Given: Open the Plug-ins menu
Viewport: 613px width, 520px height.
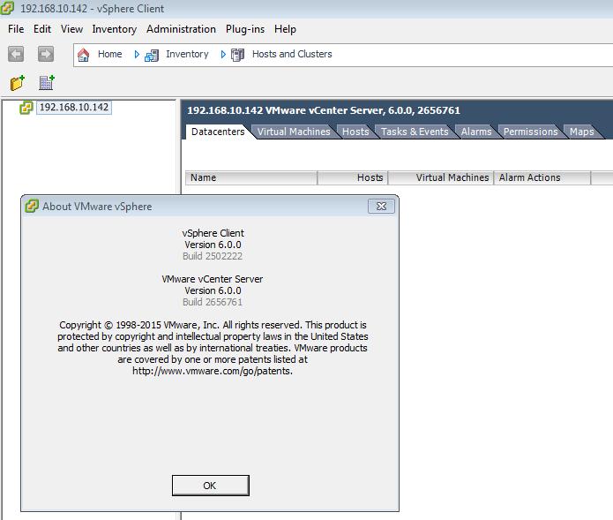Looking at the screenshot, I should click(245, 29).
